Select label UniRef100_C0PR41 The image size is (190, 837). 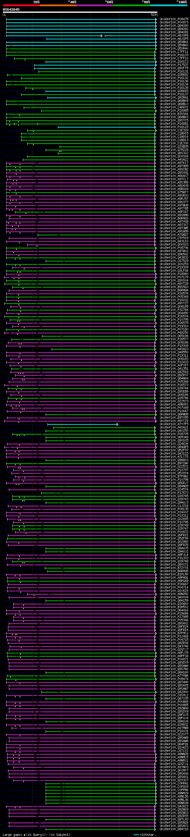click(x=174, y=783)
